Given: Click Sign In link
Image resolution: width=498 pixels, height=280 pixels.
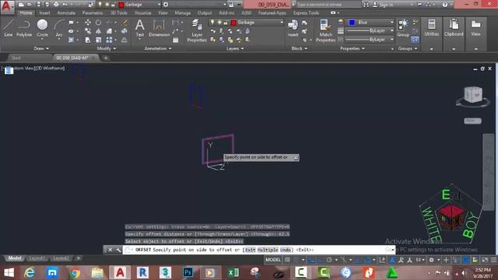Looking at the screenshot, I should (x=386, y=5).
